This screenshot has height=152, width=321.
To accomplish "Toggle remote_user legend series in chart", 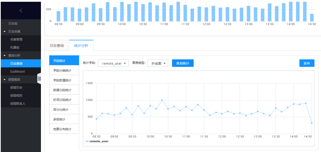I will 97,141.
